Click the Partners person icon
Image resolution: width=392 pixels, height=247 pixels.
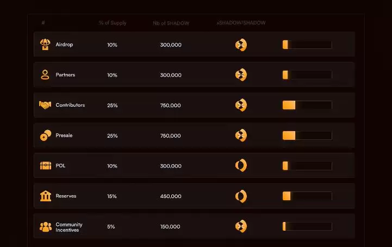click(x=45, y=75)
